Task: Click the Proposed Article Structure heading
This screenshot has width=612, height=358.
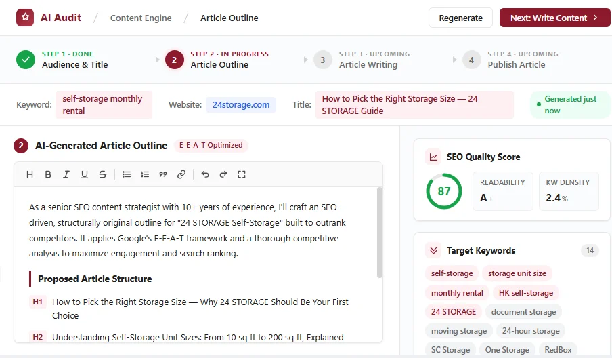Action: 95,279
